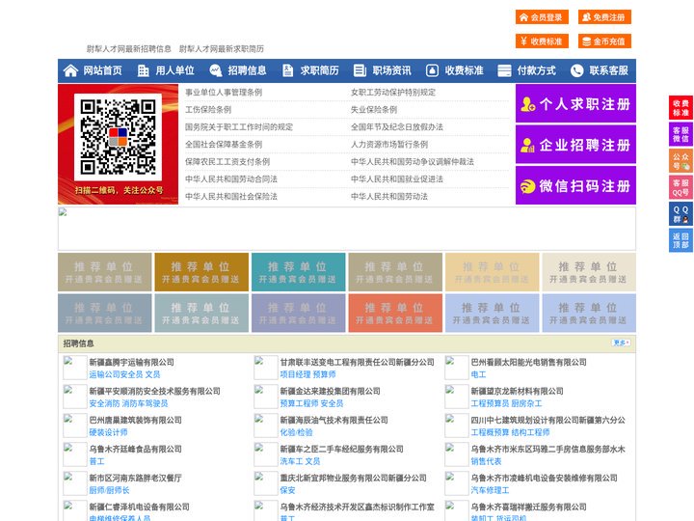Click the coins icon on 金币充值 button

586,41
